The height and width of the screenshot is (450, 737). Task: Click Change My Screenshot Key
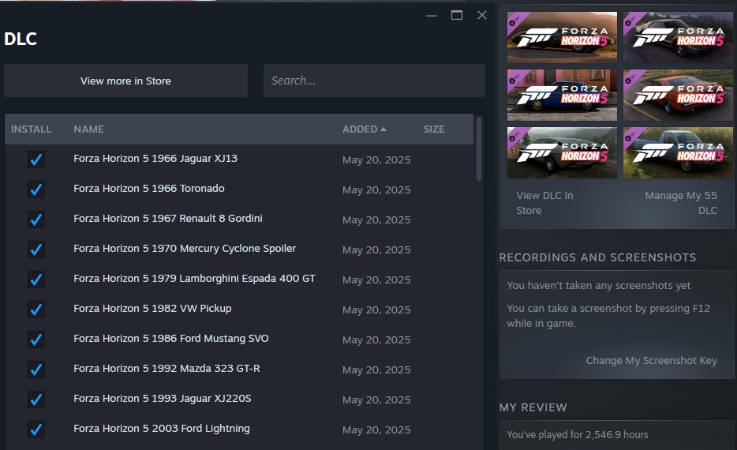tap(651, 360)
